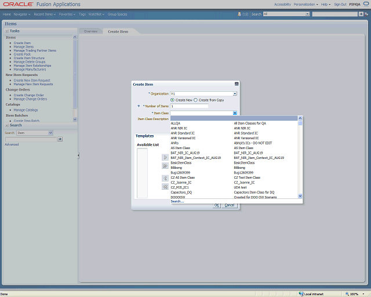Click the Local intranet status icon
Screen dimensions: 371x297
pos(301,294)
